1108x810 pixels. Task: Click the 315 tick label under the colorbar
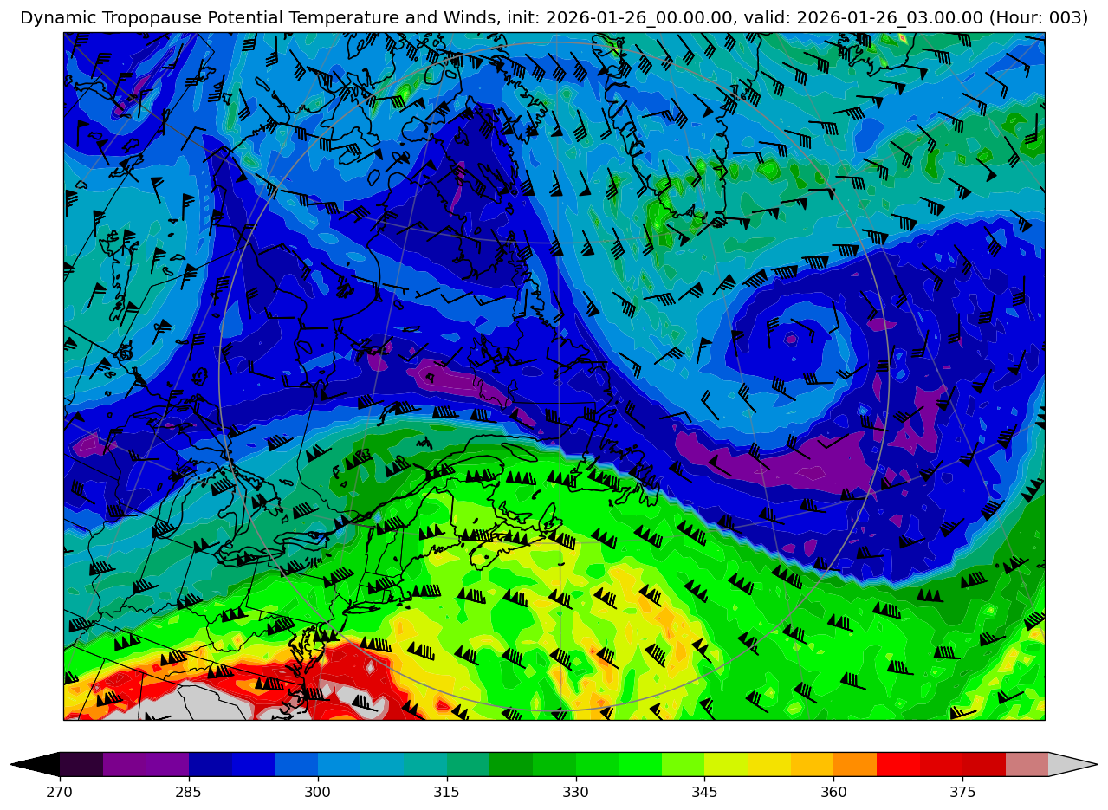click(x=447, y=792)
